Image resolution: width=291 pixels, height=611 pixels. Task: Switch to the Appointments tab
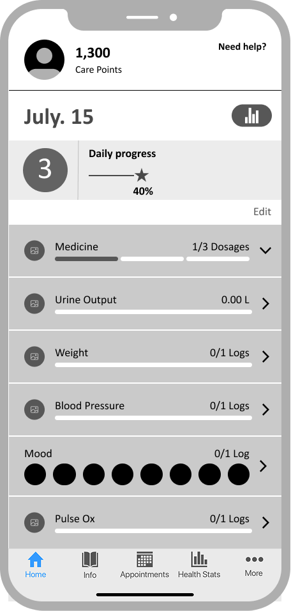(144, 565)
